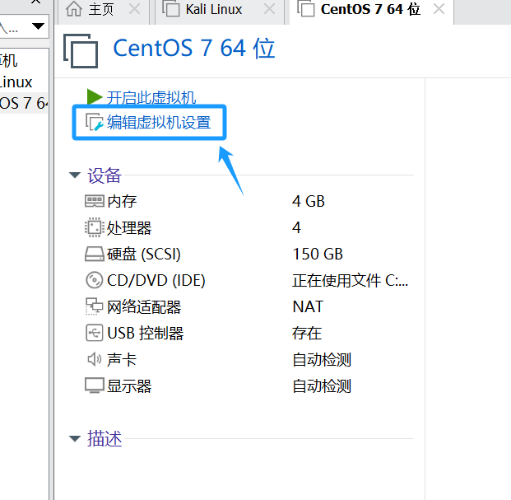Switch to the Kali Linux tab
The image size is (511, 500).
[x=214, y=10]
